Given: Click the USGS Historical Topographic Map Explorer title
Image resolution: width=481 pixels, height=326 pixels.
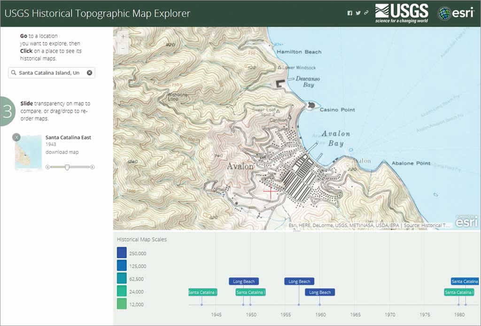Looking at the screenshot, I should (x=98, y=14).
